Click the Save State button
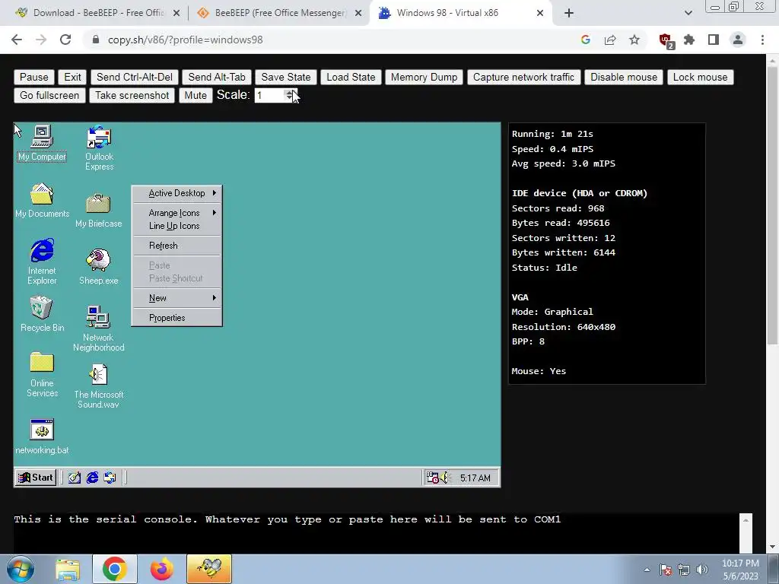Image resolution: width=779 pixels, height=584 pixels. point(286,77)
